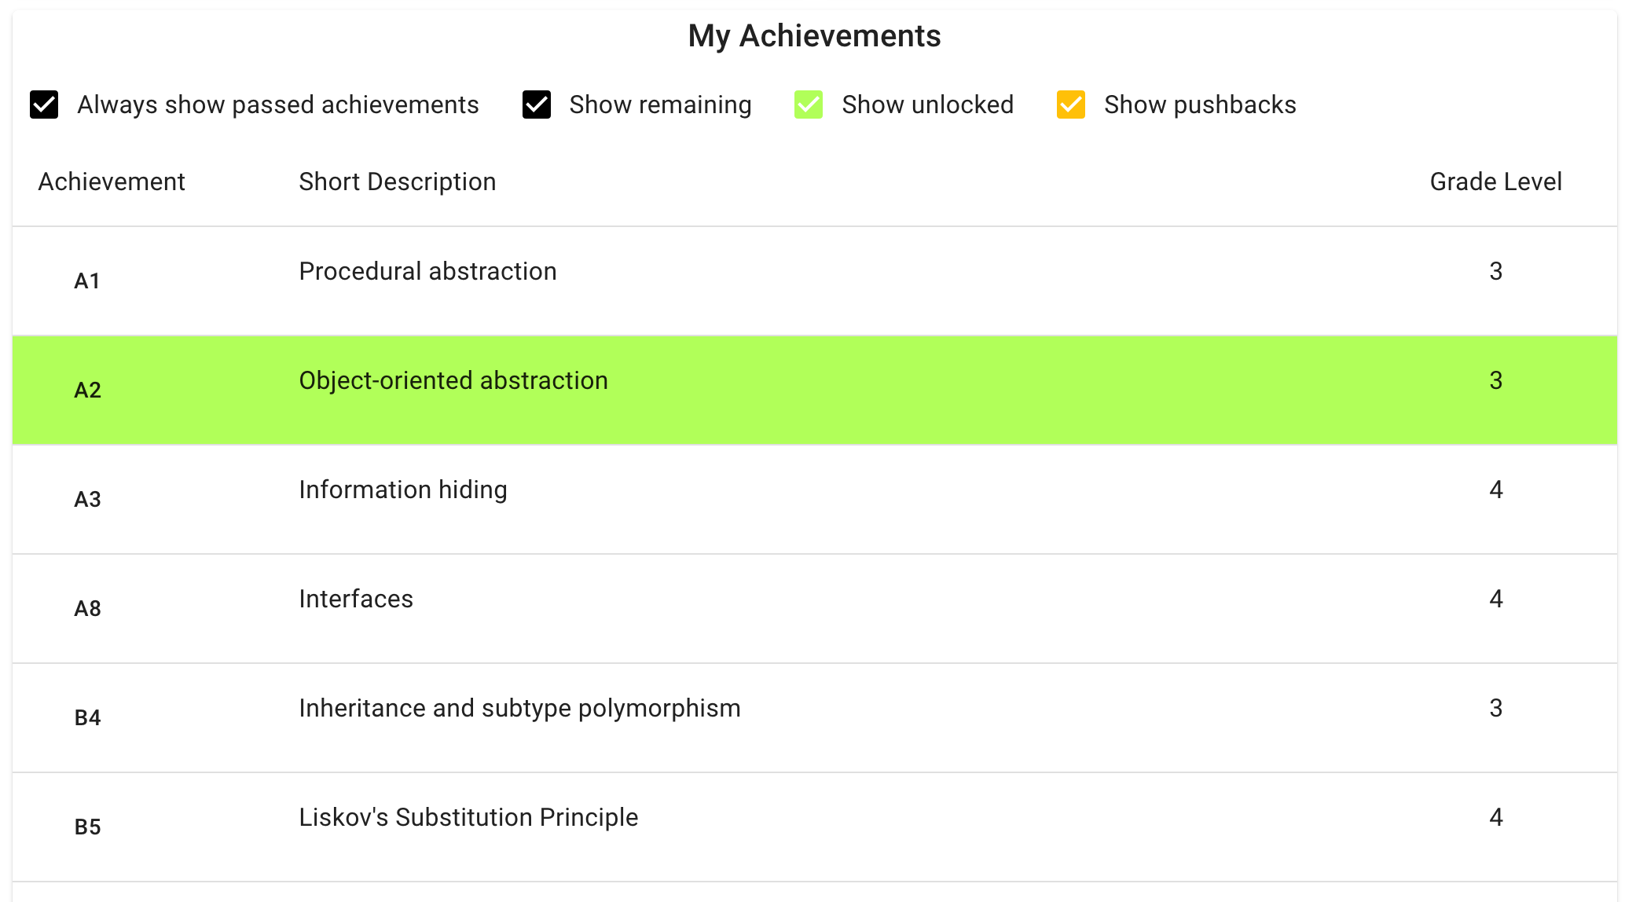Select Liskov's Substitution Principle row
The image size is (1636, 902).
468,817
